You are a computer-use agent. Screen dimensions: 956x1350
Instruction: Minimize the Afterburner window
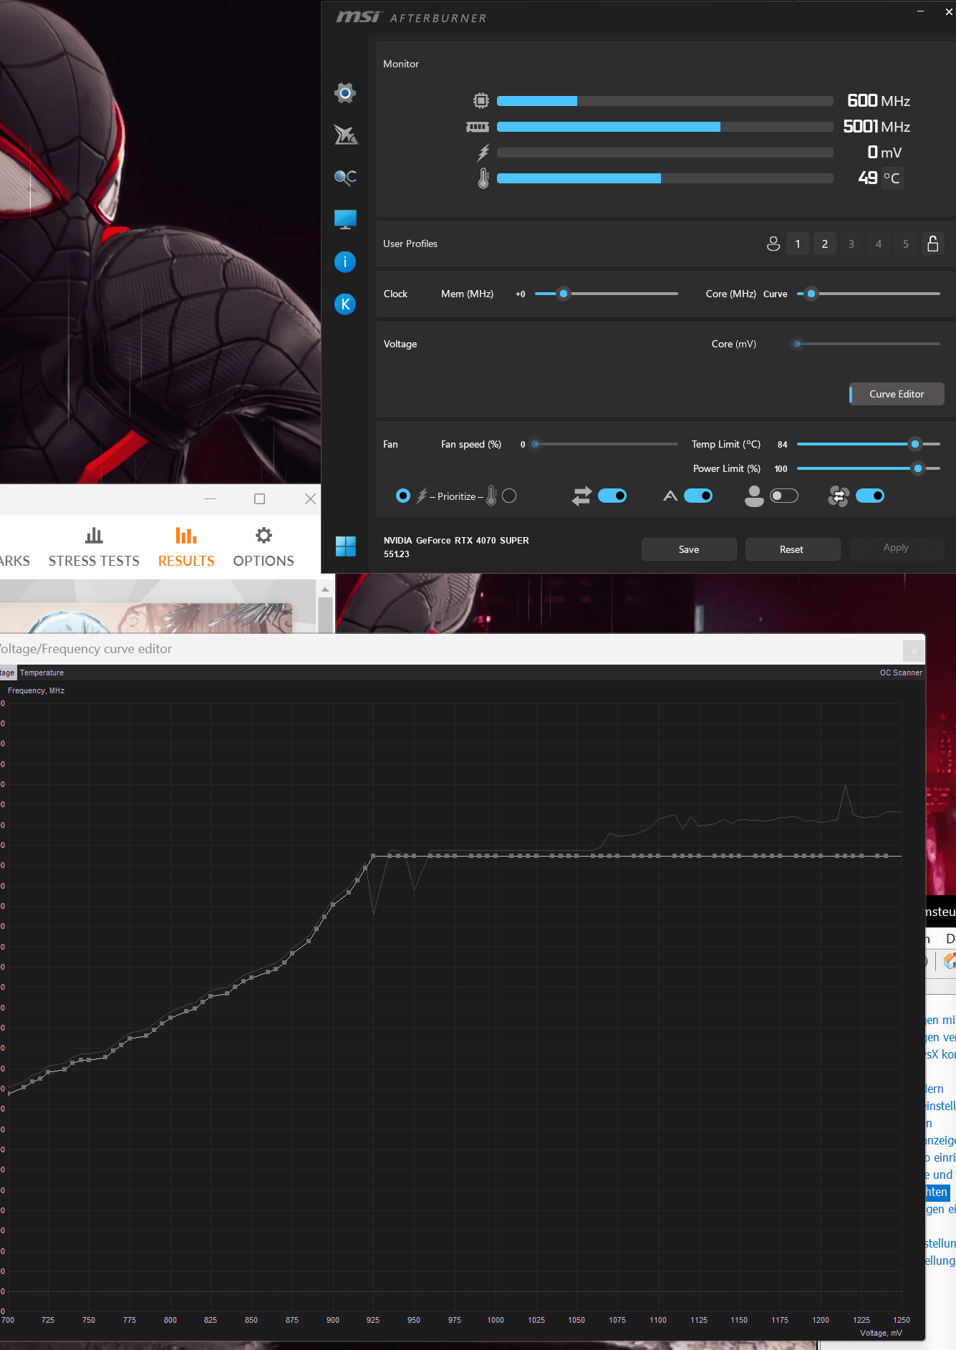[x=921, y=11]
